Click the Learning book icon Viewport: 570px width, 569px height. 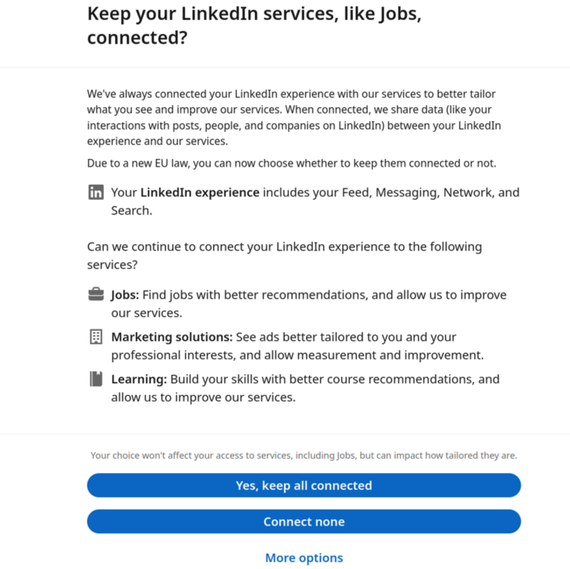96,379
